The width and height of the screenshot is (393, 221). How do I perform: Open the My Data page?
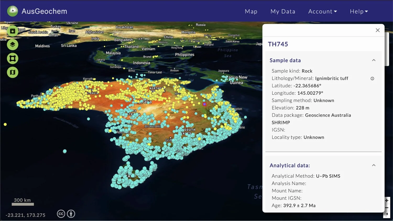click(283, 11)
